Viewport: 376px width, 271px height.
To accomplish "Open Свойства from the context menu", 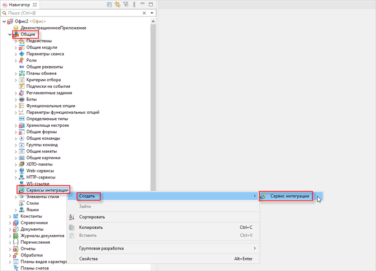I will (x=88, y=259).
